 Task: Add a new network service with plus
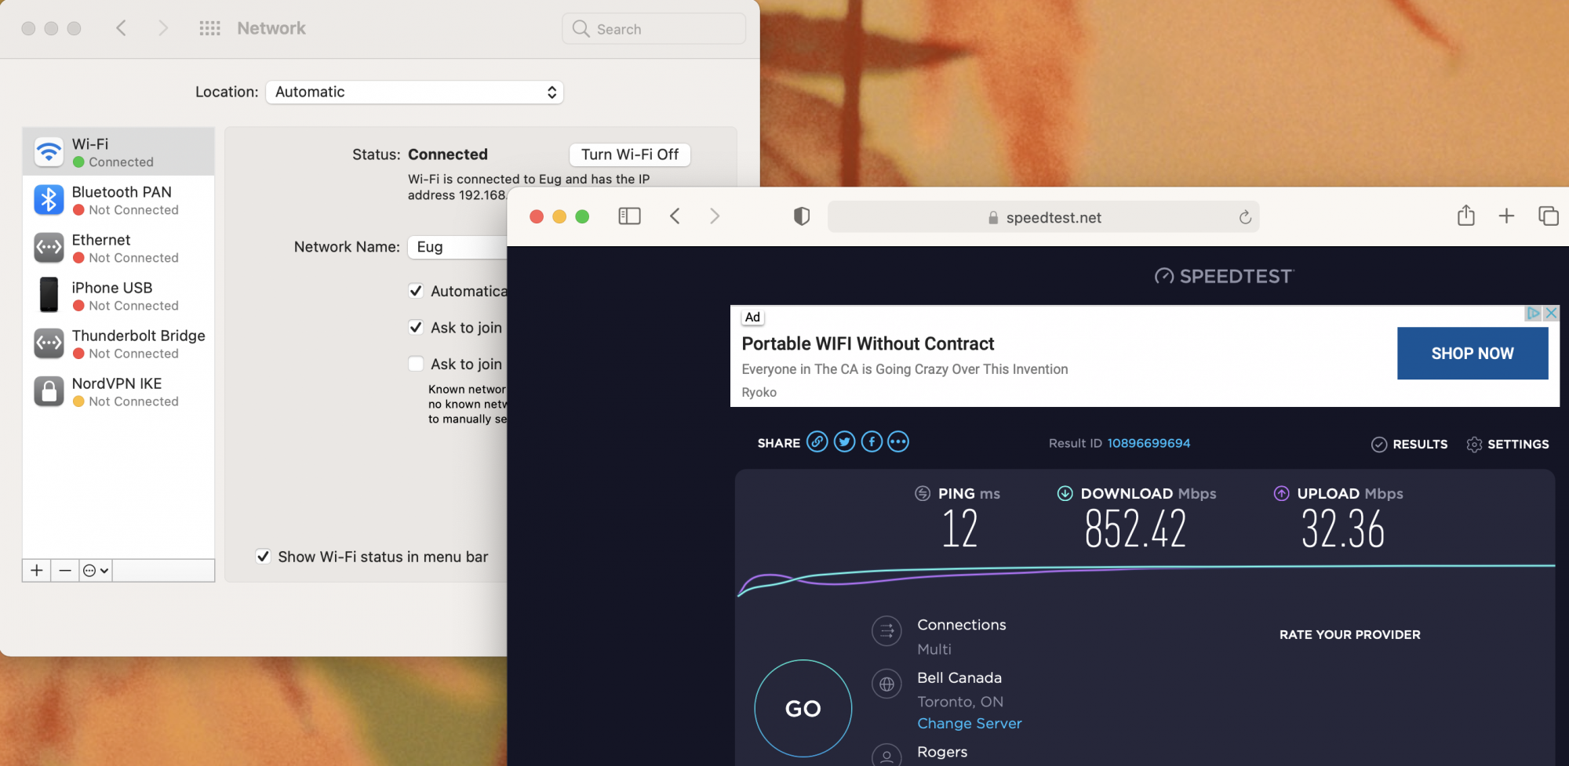tap(36, 570)
